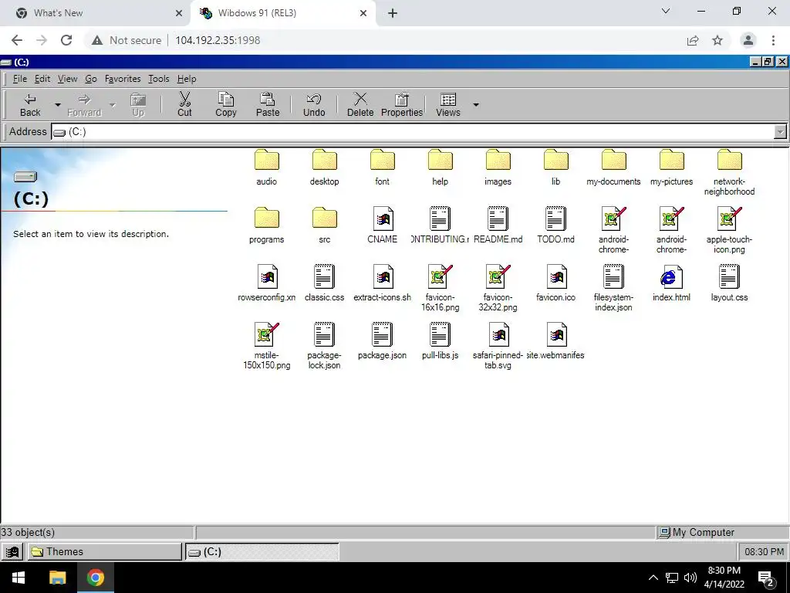790x593 pixels.
Task: Click the Back toolbar button
Action: pyautogui.click(x=30, y=105)
